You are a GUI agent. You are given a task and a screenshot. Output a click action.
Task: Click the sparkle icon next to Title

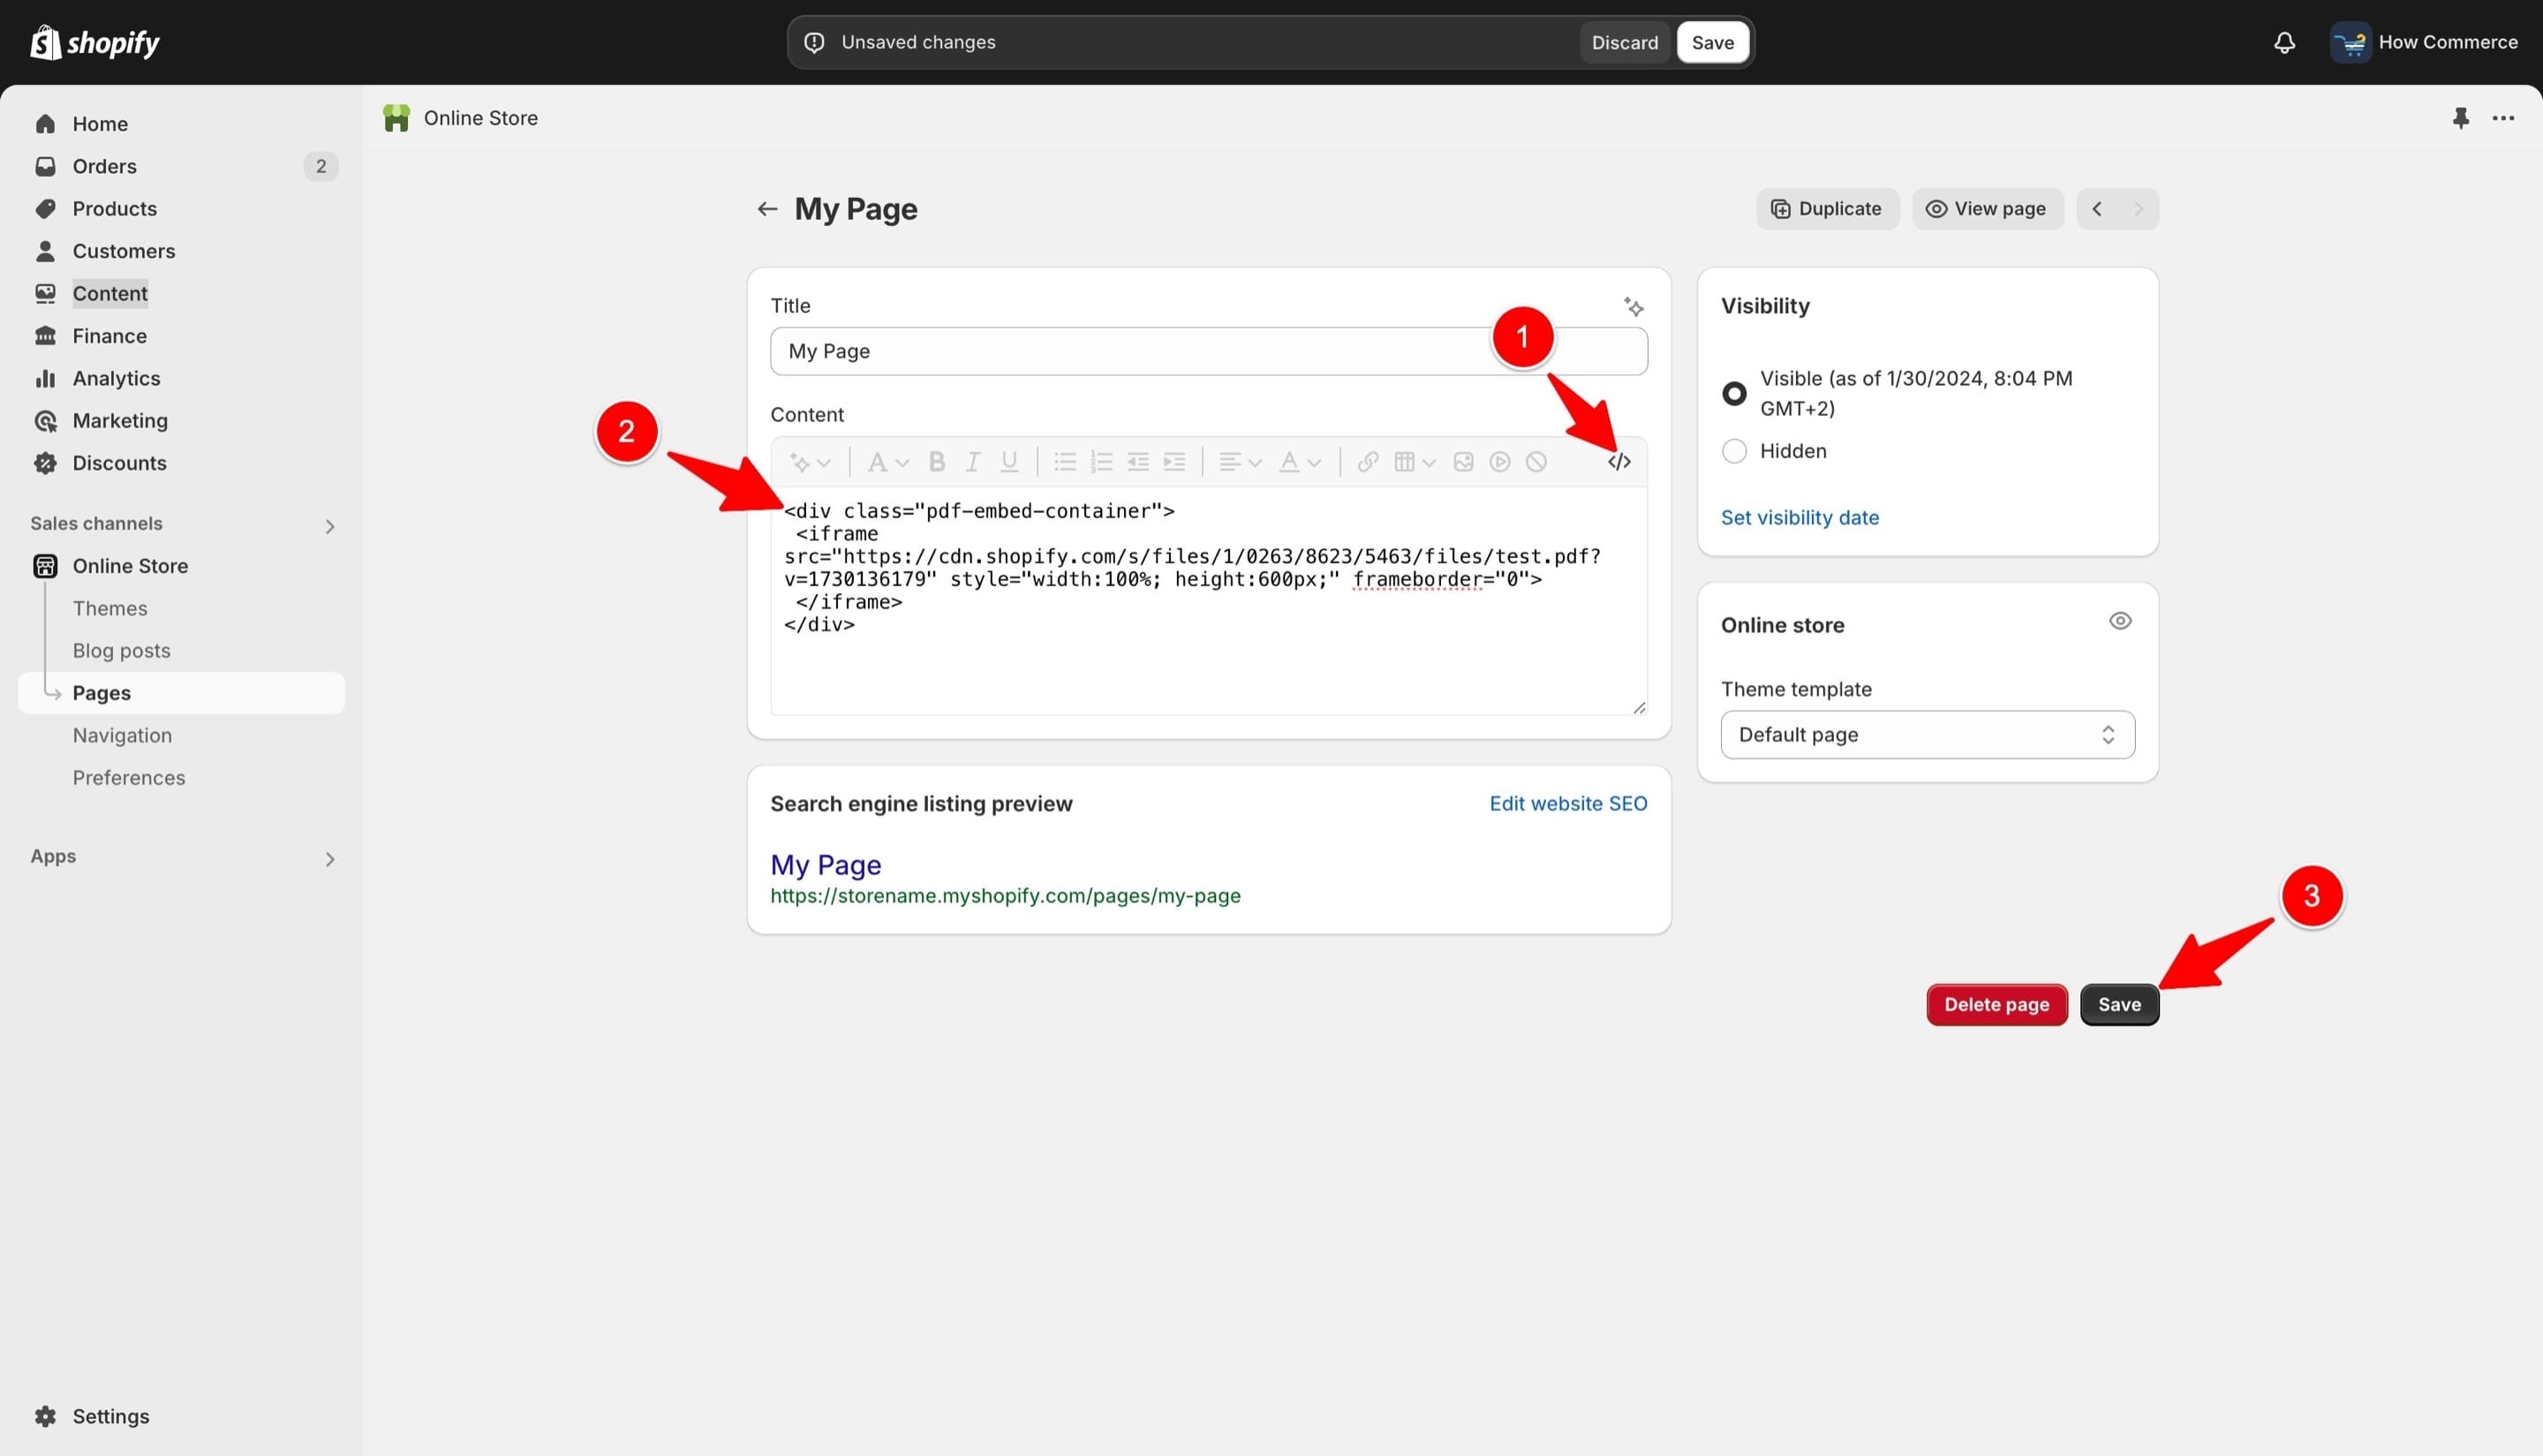click(x=1633, y=307)
